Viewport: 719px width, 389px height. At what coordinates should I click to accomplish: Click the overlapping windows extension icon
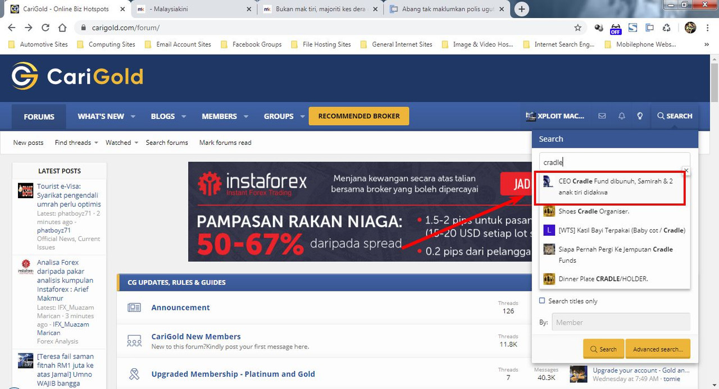649,28
